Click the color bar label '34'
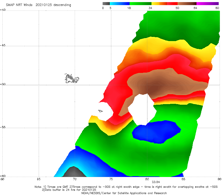Viewport: 222px width, 195px height. point(150,8)
